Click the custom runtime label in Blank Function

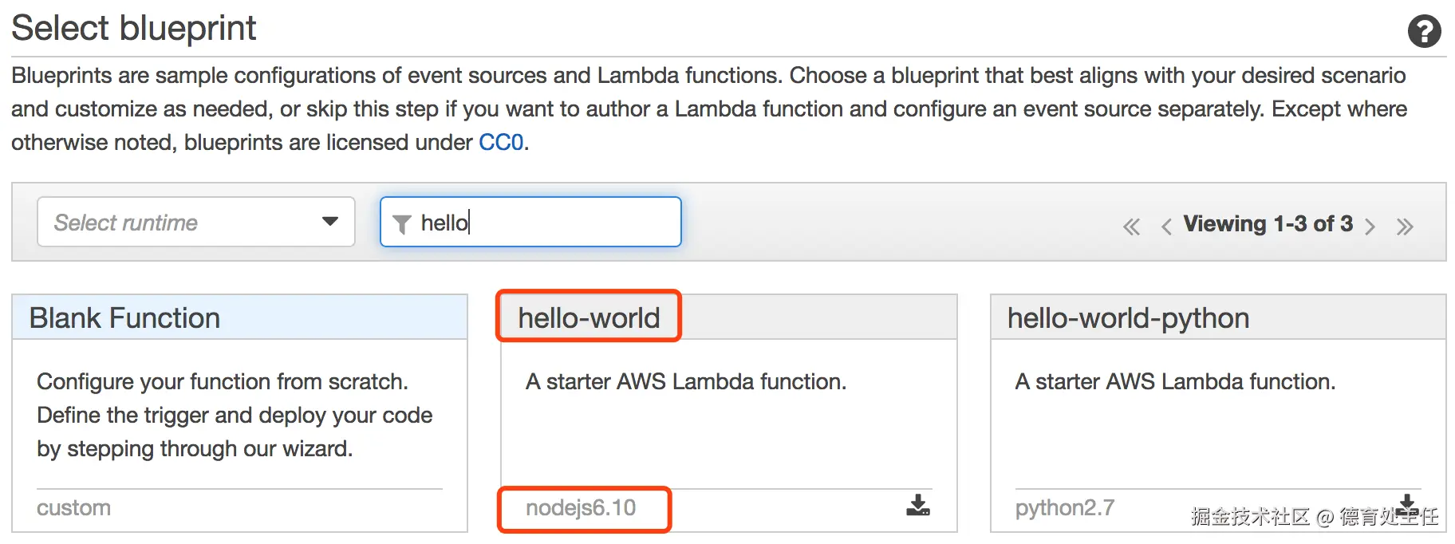(73, 508)
